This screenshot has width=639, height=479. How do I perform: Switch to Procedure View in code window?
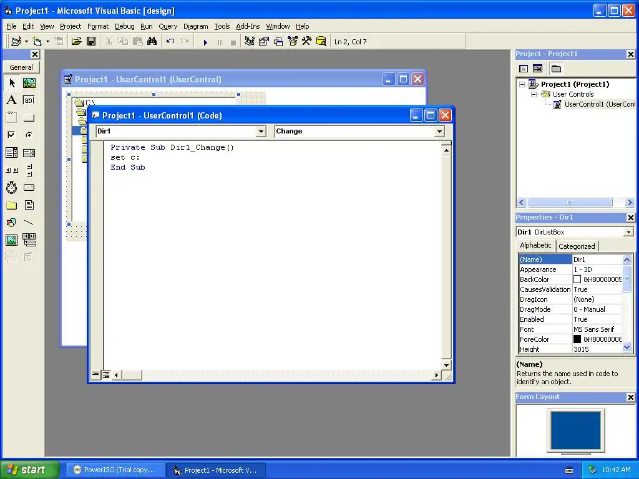pyautogui.click(x=95, y=374)
